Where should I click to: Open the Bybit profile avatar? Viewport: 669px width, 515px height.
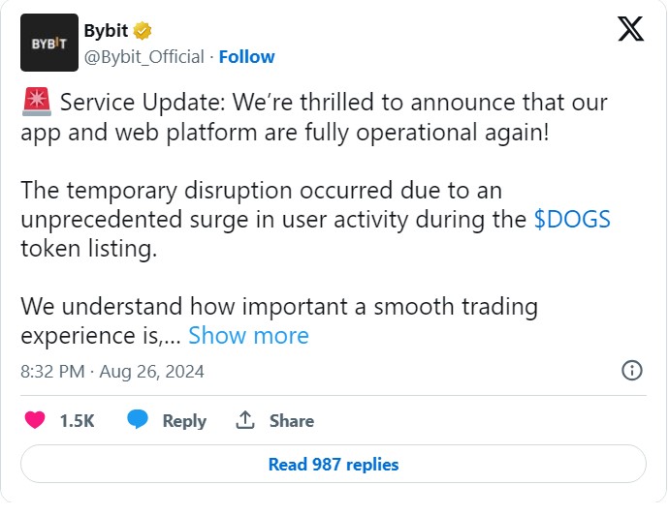(48, 44)
